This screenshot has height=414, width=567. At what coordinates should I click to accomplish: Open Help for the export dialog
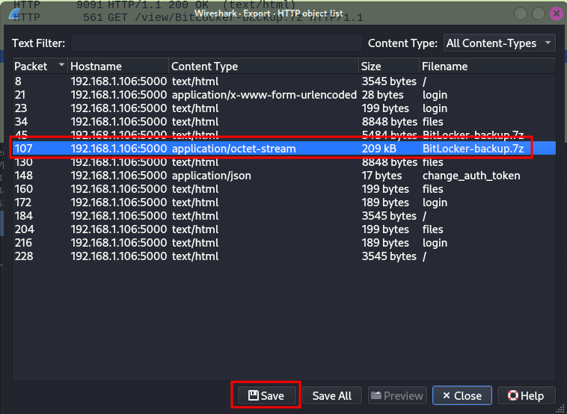526,395
